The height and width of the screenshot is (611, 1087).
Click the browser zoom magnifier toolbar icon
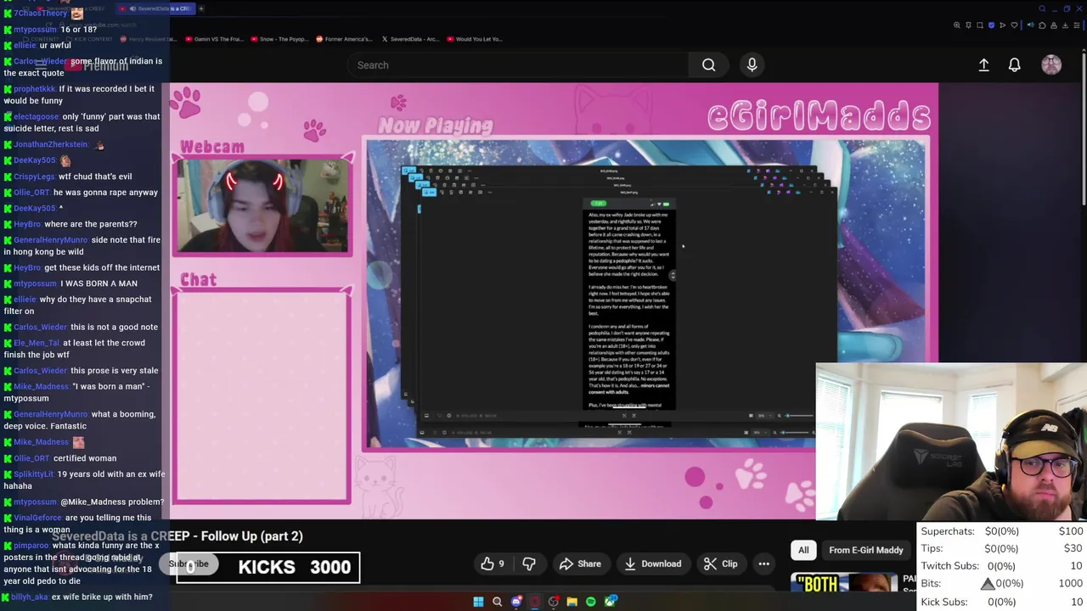click(x=957, y=25)
